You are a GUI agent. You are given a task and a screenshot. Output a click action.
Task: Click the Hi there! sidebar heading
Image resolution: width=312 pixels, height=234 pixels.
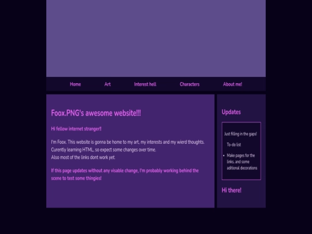(x=232, y=190)
